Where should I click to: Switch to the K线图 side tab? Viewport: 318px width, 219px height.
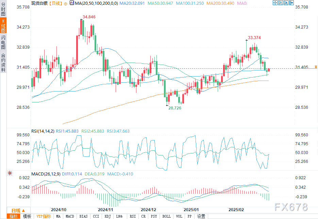coord(3,26)
